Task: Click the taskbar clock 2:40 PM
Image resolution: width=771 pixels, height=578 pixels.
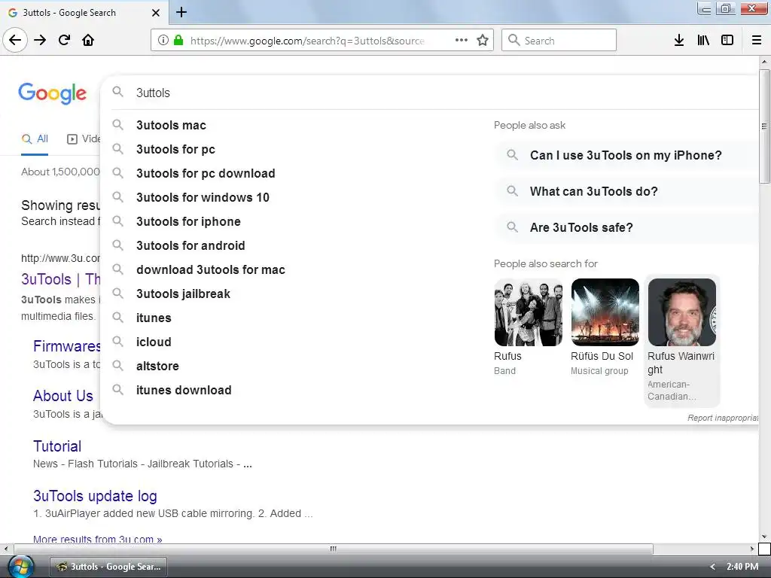Action: 742,567
